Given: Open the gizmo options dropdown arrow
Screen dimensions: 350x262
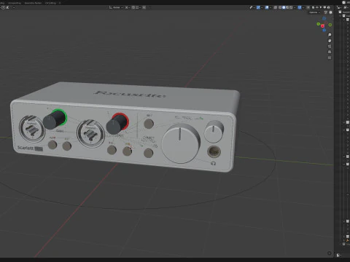Looking at the screenshot, I should pyautogui.click(x=262, y=7).
